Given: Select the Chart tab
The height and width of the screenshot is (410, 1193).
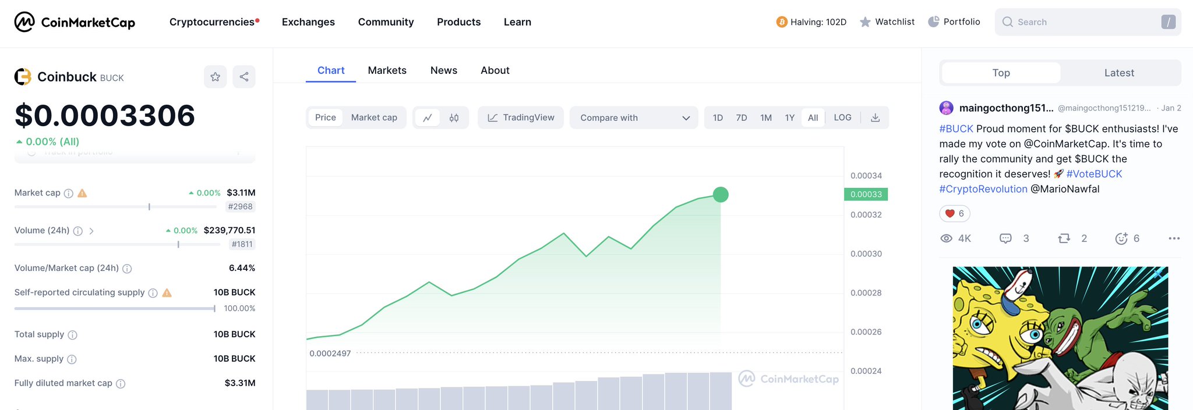Looking at the screenshot, I should pos(331,70).
